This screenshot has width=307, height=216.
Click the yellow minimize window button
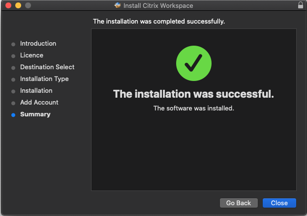(18, 5)
